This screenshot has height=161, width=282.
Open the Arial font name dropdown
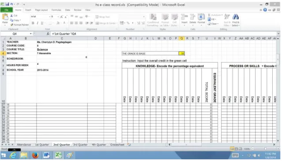tap(49, 17)
